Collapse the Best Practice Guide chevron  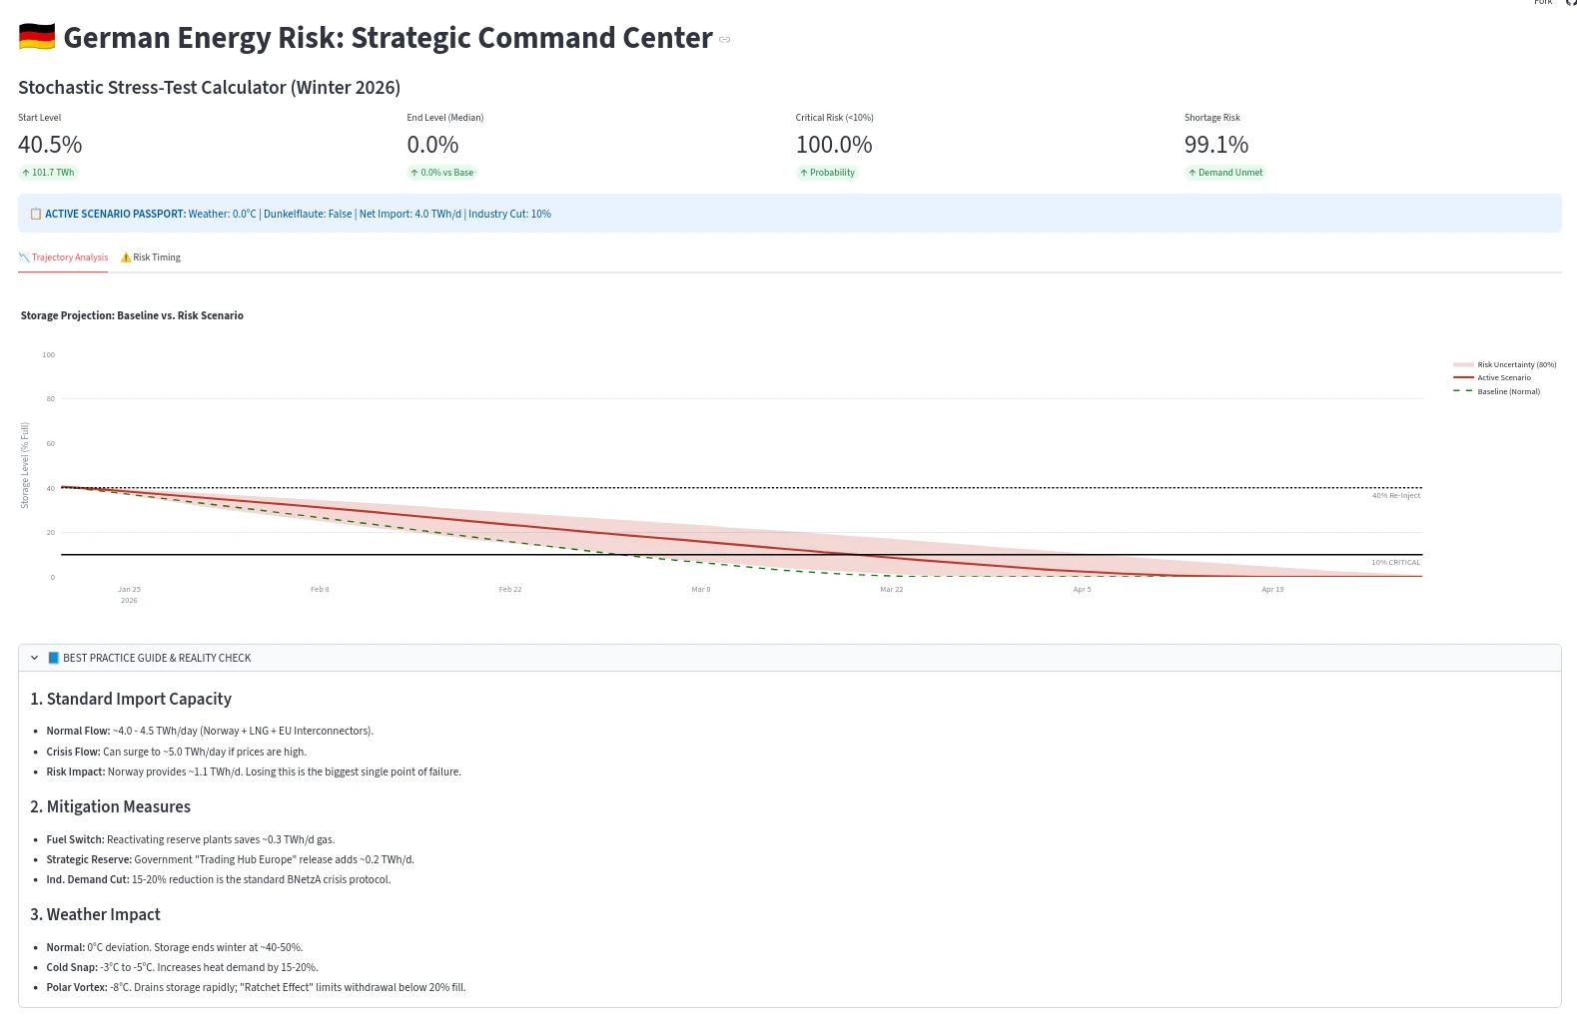click(x=34, y=658)
